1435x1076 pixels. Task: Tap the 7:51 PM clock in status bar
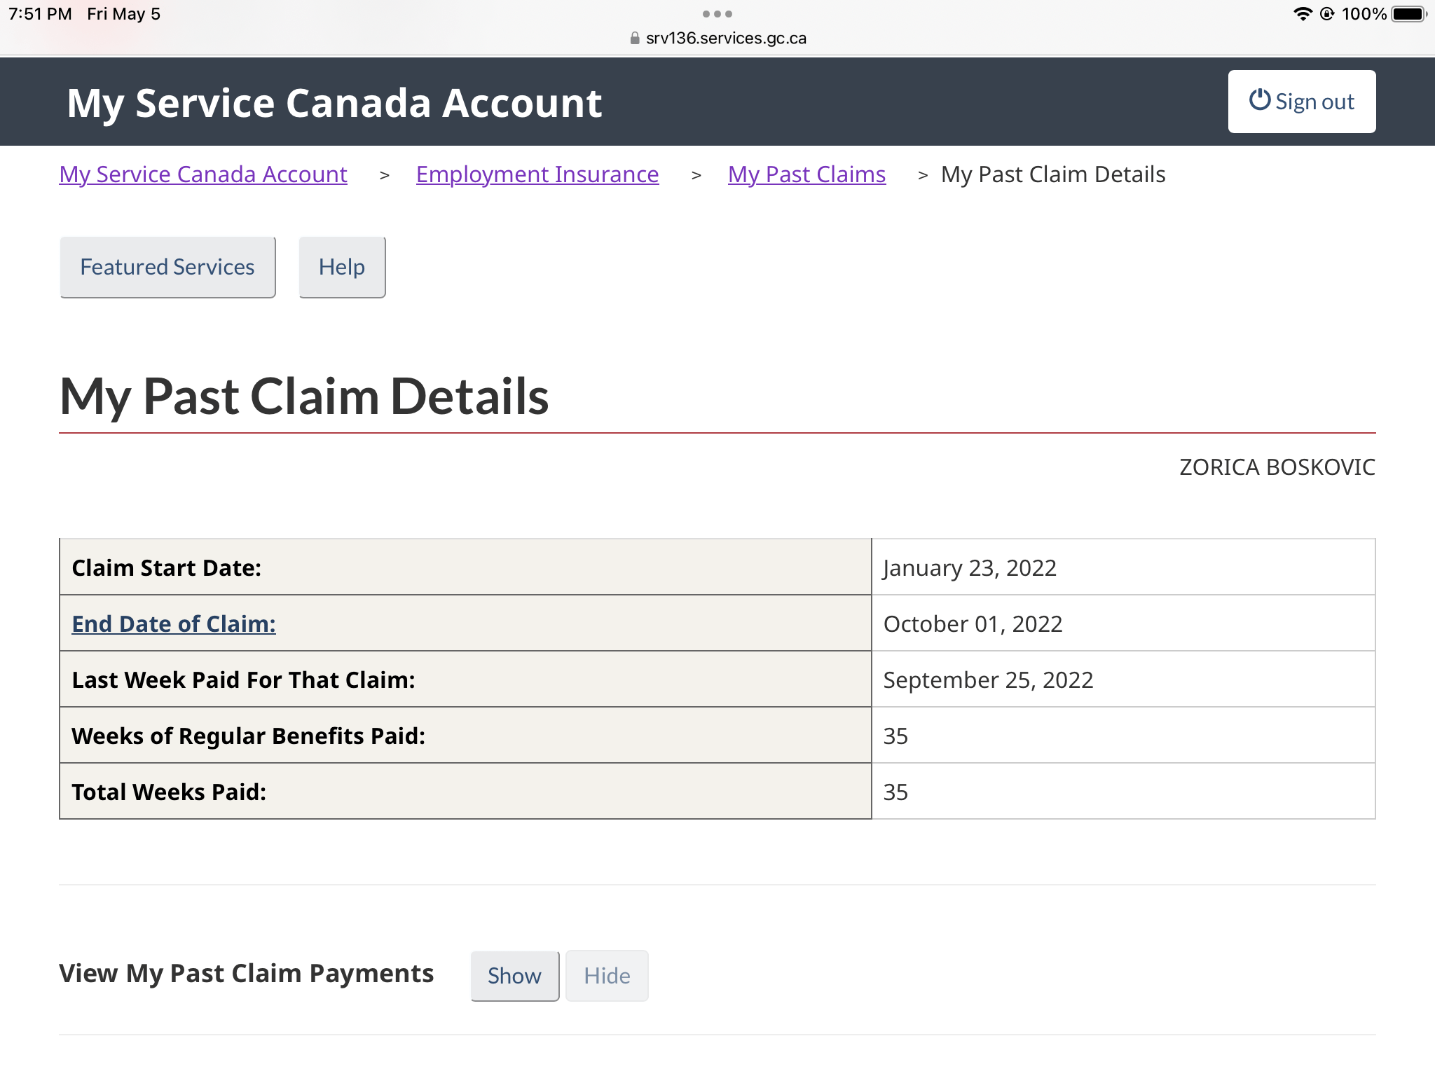point(40,14)
